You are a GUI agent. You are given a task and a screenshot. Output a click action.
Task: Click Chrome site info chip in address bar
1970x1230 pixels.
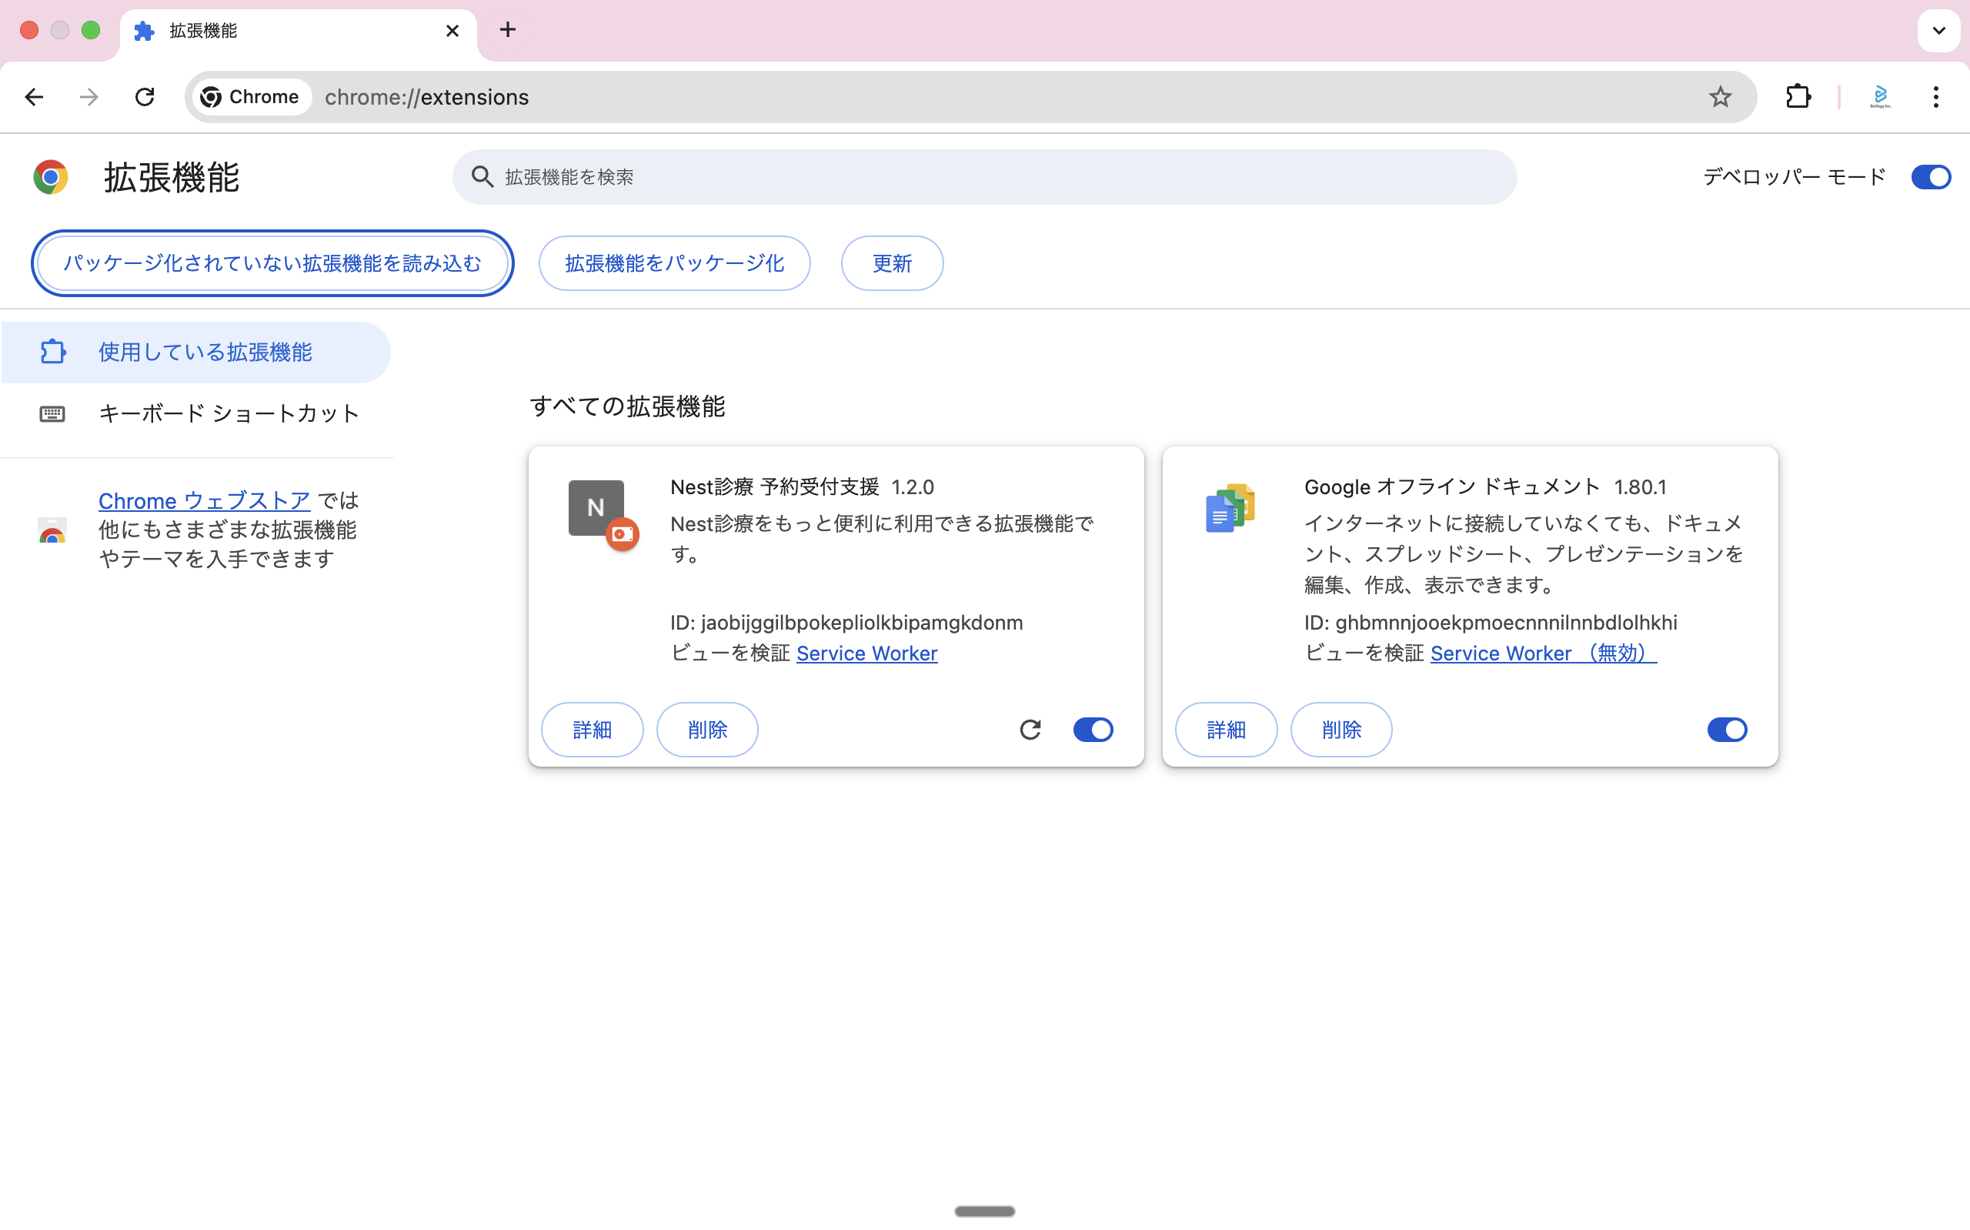250,97
